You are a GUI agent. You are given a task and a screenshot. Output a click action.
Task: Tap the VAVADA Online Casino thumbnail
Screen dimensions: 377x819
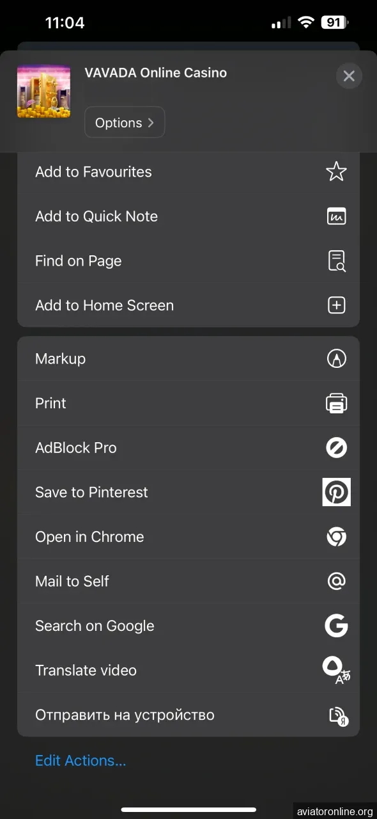43,91
